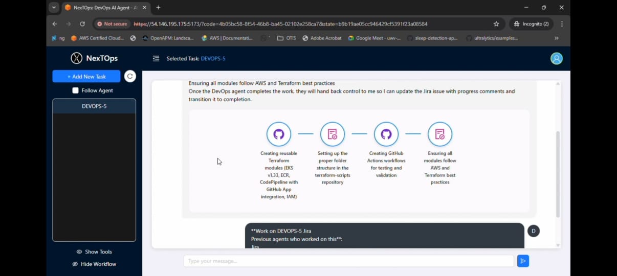Click the crossed-eye icon next to Hide Workflow
Image resolution: width=617 pixels, height=276 pixels.
point(75,264)
